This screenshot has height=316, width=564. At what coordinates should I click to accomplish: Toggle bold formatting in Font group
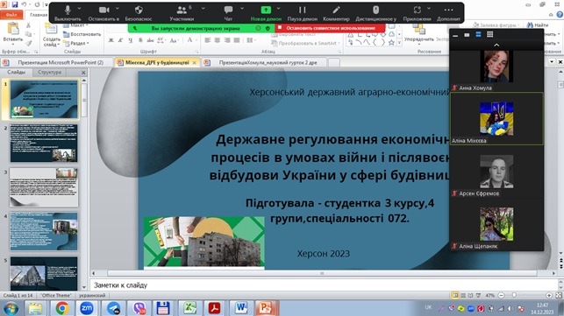tap(111, 40)
